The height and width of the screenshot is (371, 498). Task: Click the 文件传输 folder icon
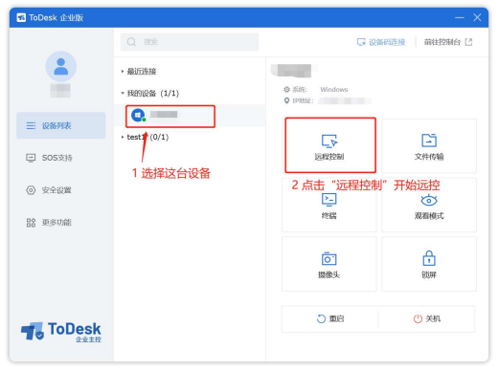coord(429,141)
